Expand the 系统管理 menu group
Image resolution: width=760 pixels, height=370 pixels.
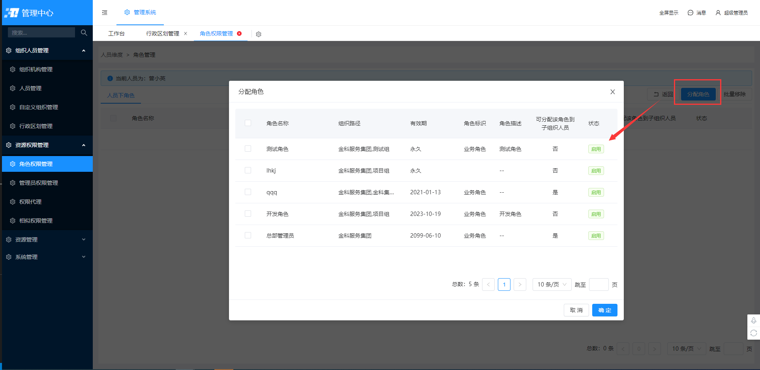coord(47,257)
